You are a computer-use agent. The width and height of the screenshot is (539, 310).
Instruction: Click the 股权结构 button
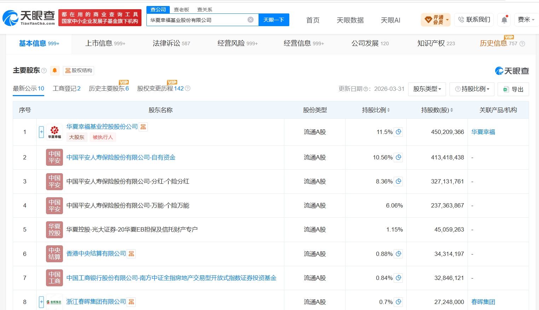pos(79,71)
